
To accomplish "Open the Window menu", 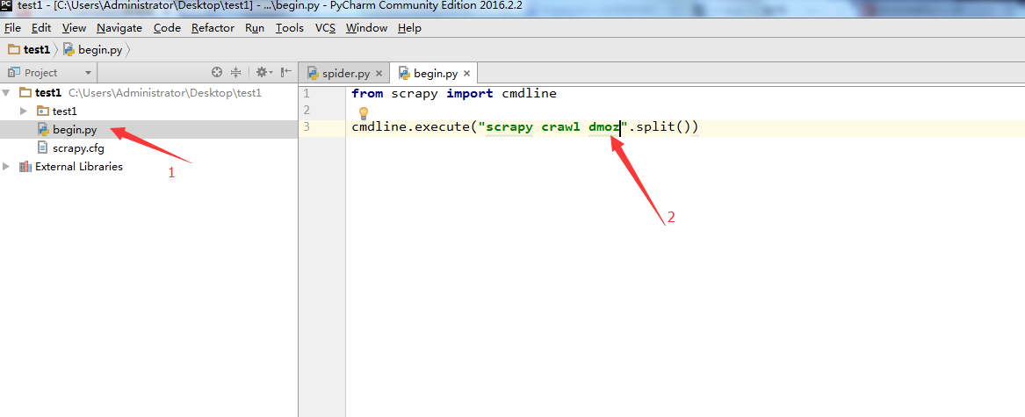I will click(367, 28).
